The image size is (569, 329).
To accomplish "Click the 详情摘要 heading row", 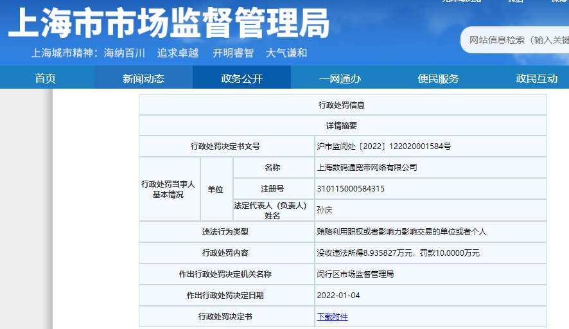I will coord(342,126).
